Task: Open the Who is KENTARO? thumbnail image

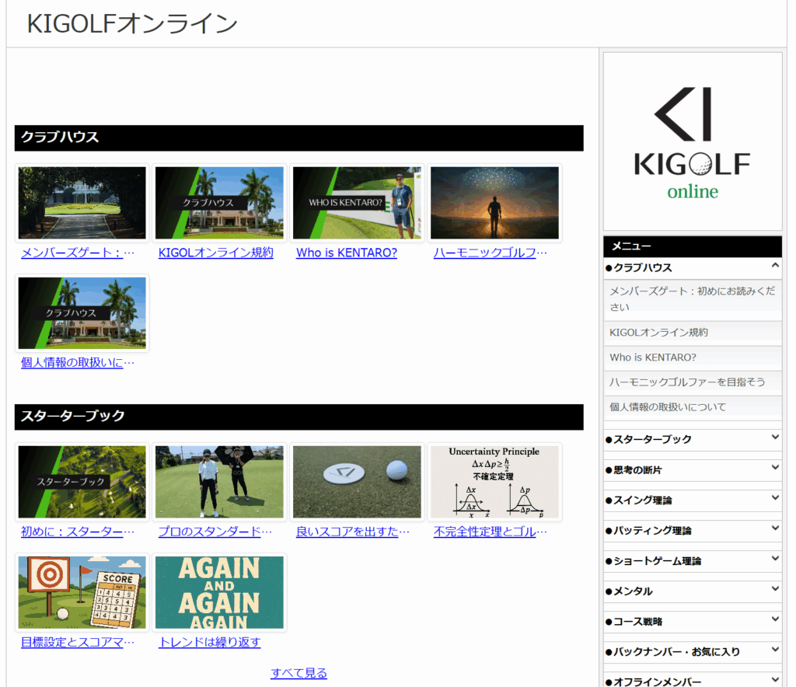Action: click(357, 203)
